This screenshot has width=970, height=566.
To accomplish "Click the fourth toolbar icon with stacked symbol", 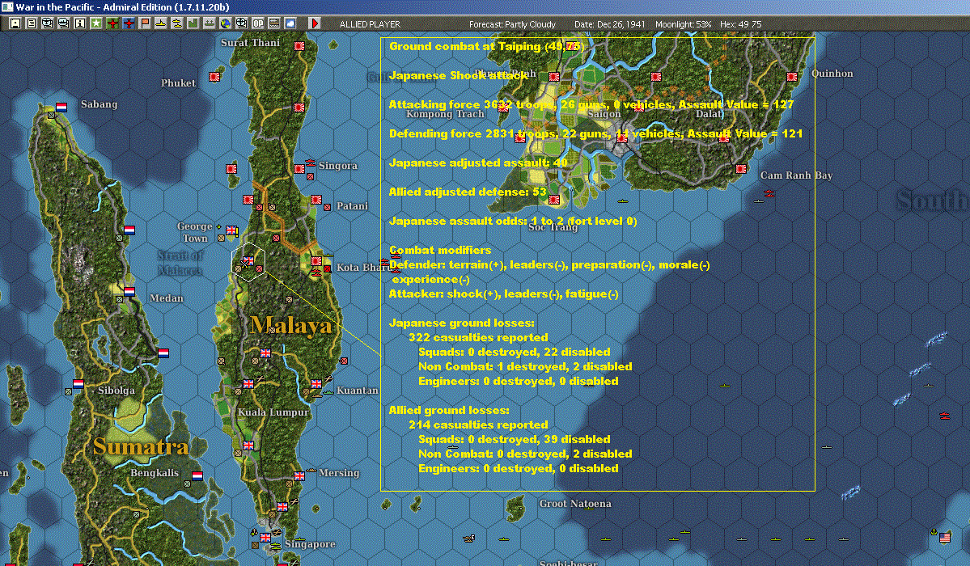I will [64, 23].
